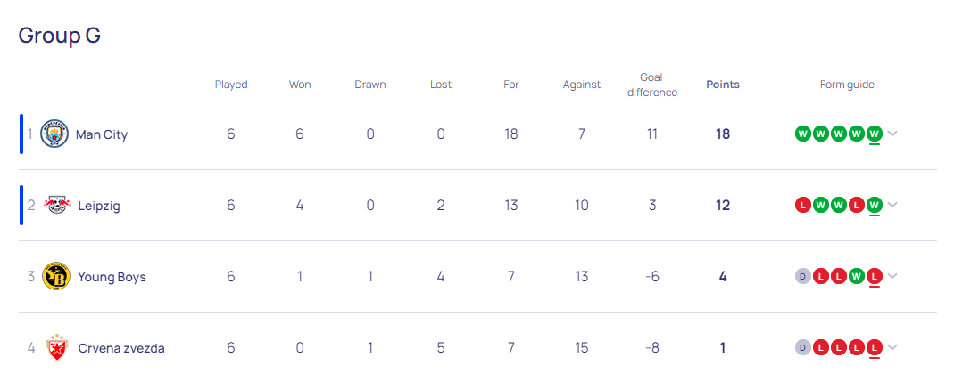Image resolution: width=954 pixels, height=382 pixels.
Task: Click the Young Boys club crest
Action: (x=56, y=277)
